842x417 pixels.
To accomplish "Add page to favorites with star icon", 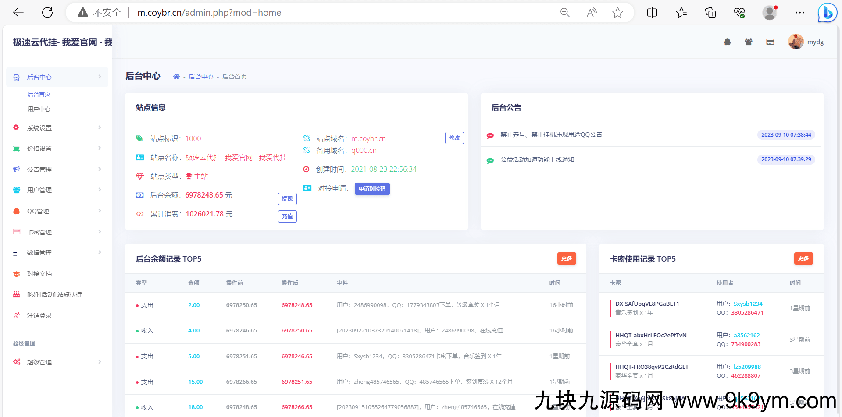I will click(617, 13).
